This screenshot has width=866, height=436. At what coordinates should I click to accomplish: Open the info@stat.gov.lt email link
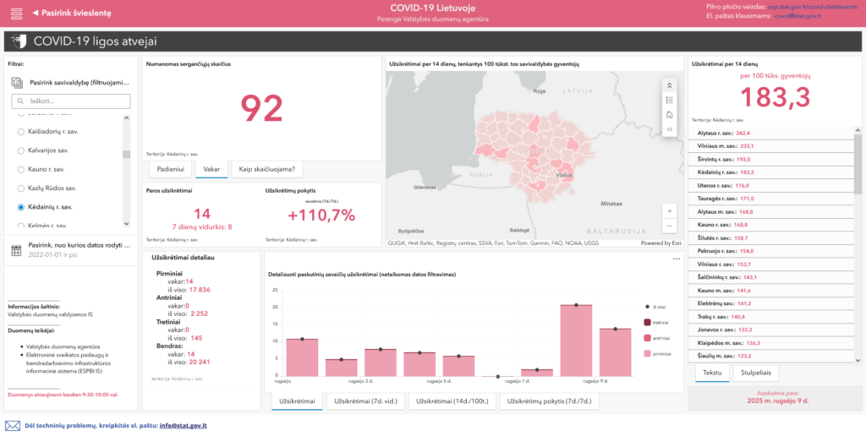(x=184, y=426)
